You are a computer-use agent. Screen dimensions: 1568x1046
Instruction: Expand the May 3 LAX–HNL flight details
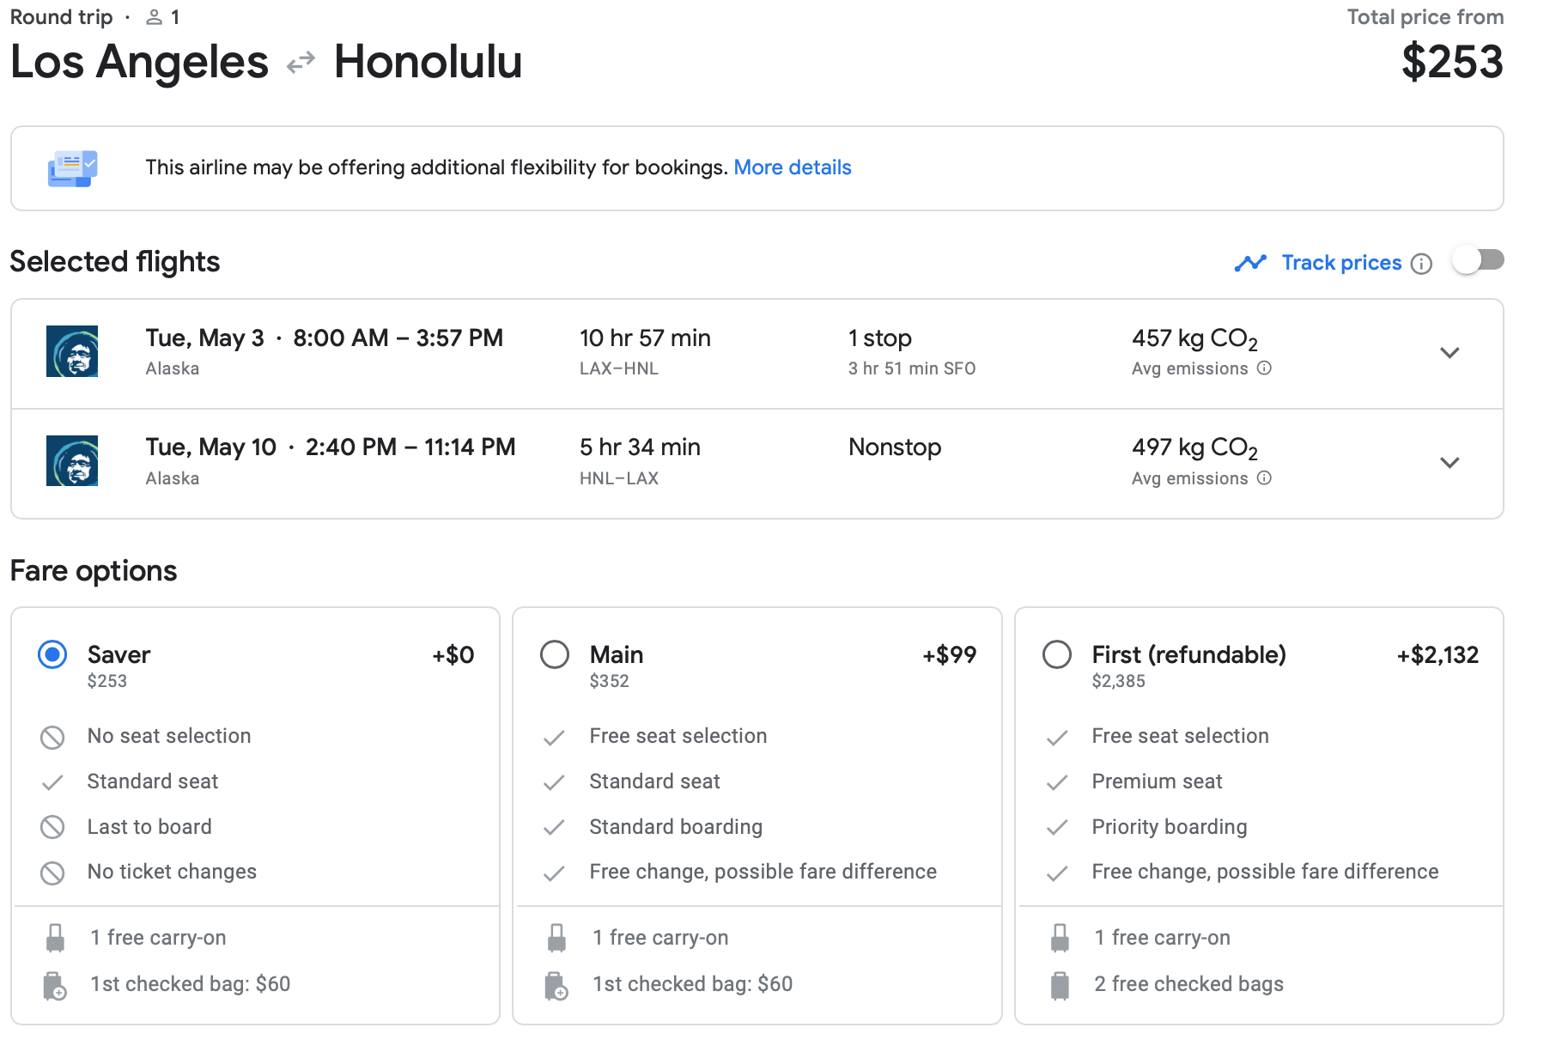1449,353
